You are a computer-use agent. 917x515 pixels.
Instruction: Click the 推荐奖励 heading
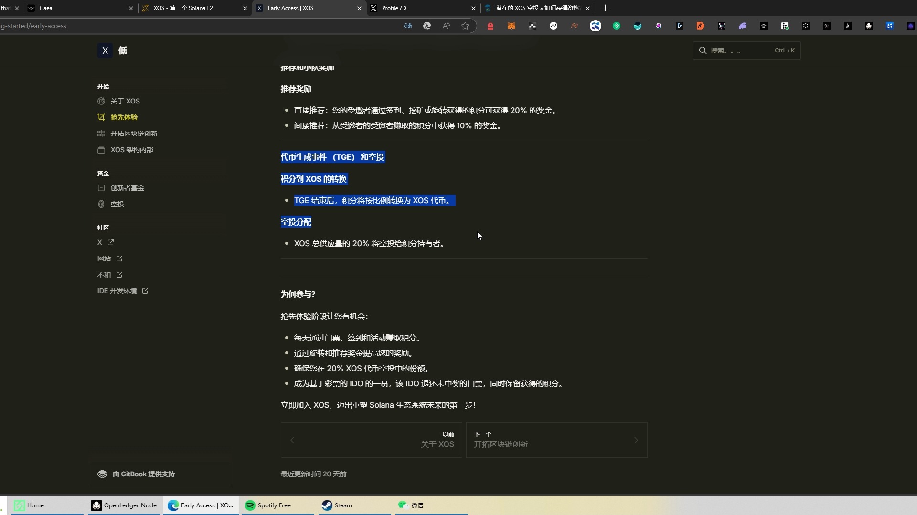coord(296,89)
